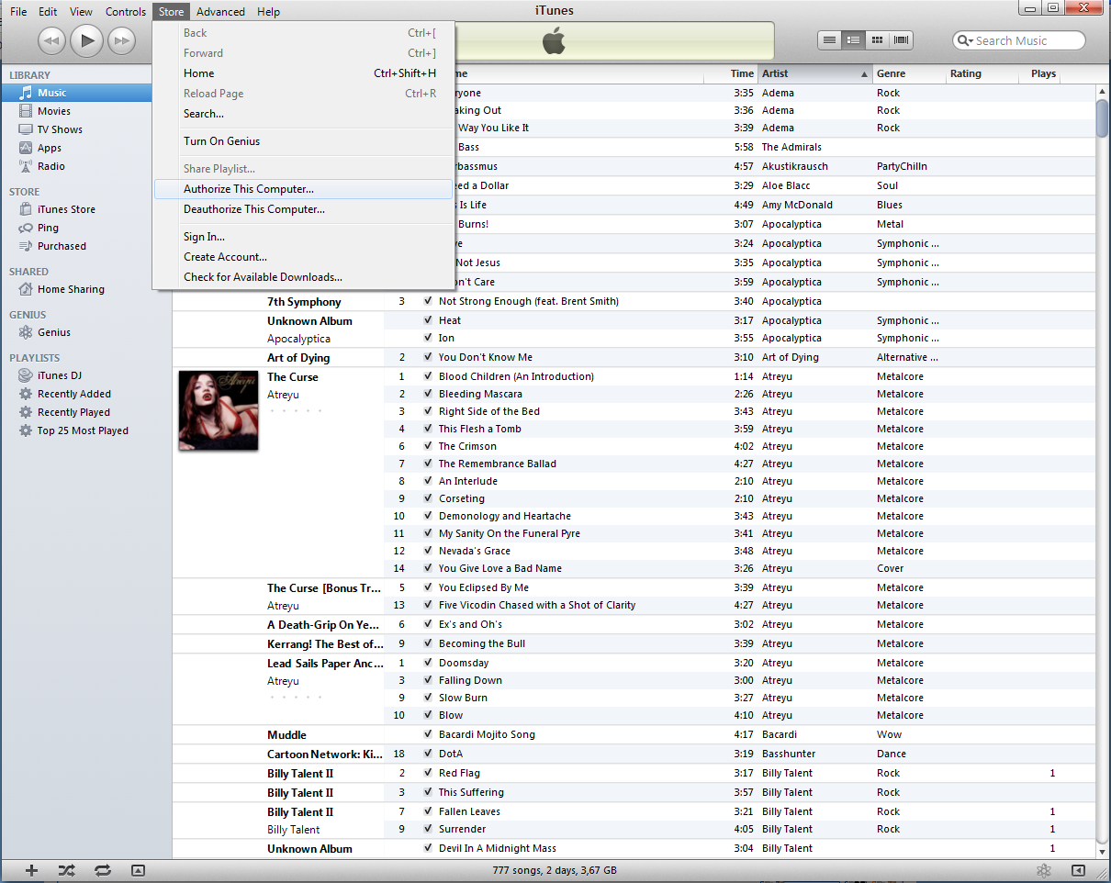Screen dimensions: 1111x883
Task: Open the View menu
Action: click(81, 12)
